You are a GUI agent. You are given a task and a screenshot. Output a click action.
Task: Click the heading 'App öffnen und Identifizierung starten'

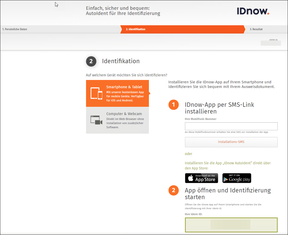tap(228, 194)
